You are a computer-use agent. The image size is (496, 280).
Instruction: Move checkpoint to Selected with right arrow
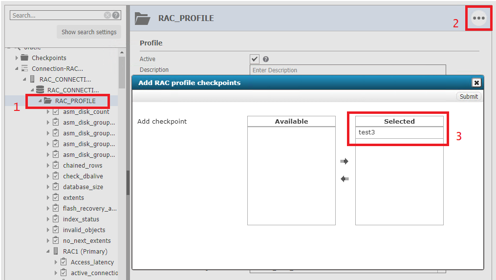345,161
